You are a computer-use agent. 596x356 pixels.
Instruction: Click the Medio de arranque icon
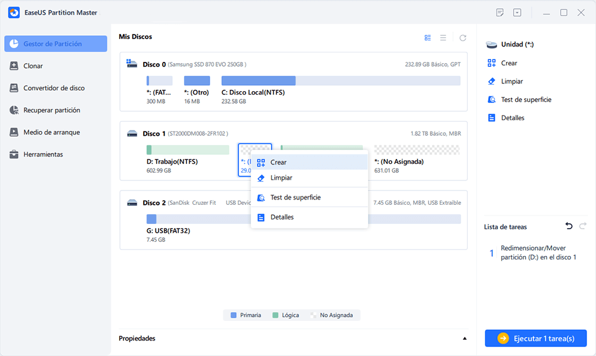14,132
